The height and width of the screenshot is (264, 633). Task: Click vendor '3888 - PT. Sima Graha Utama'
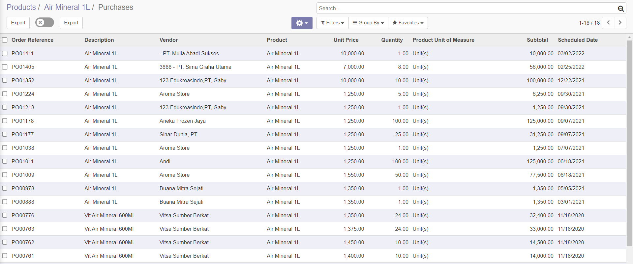(x=195, y=67)
